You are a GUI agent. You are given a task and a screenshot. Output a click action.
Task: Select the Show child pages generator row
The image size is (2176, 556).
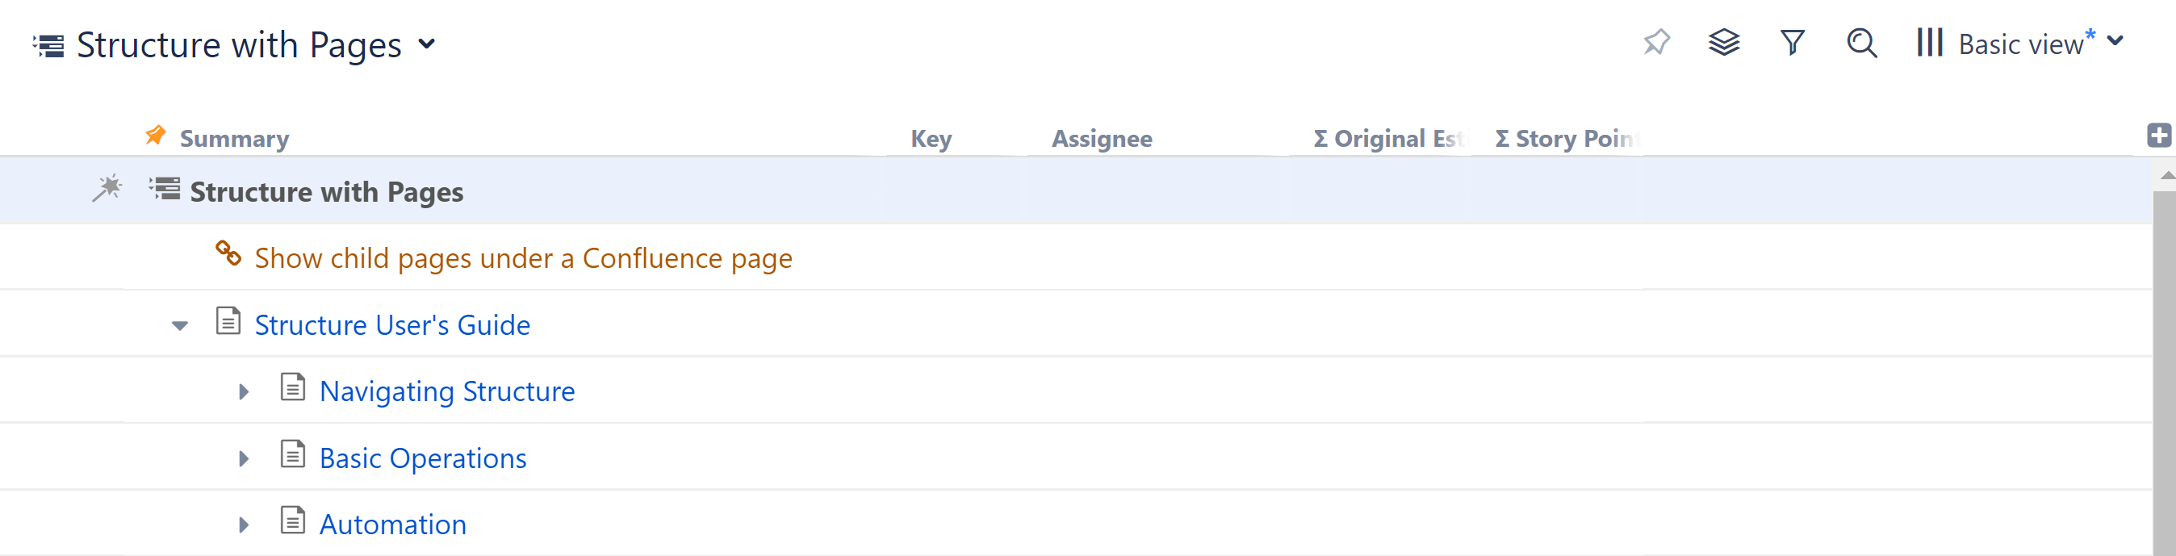[523, 257]
